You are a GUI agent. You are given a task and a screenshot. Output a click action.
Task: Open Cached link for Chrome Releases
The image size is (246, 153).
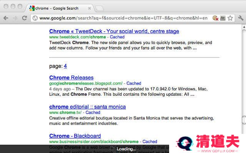click(134, 83)
